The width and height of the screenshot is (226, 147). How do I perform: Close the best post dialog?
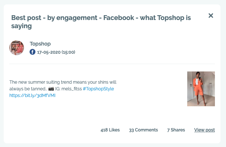click(211, 16)
